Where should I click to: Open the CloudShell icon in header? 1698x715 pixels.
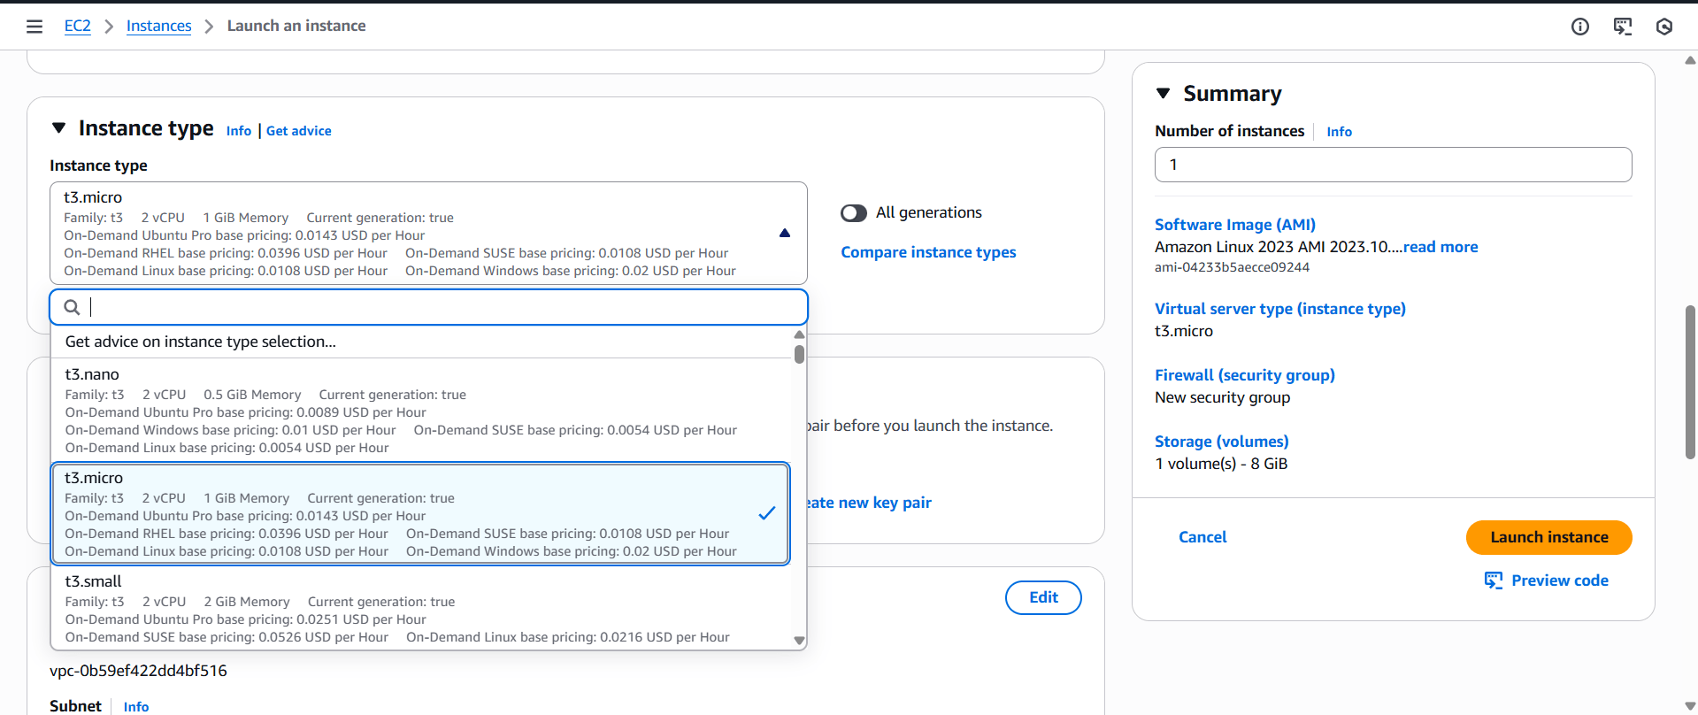(1623, 27)
